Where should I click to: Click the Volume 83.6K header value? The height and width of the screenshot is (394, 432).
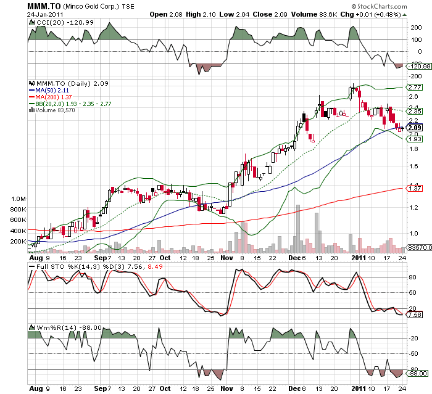314,14
